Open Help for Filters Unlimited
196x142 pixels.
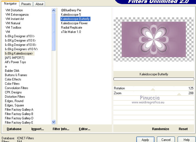tap(187, 140)
